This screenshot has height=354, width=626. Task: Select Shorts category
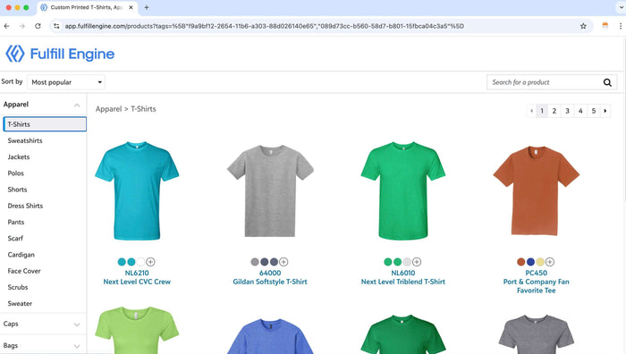point(17,190)
